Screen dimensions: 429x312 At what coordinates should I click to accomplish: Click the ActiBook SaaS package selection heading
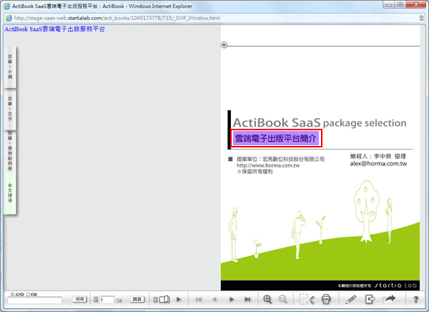pos(320,122)
